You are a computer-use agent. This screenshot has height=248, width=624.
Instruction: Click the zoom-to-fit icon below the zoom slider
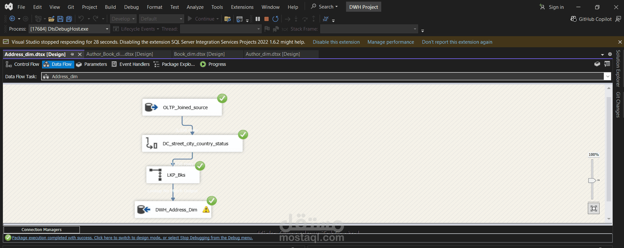click(x=594, y=208)
